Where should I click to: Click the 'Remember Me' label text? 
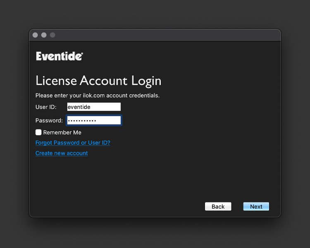[x=62, y=133]
